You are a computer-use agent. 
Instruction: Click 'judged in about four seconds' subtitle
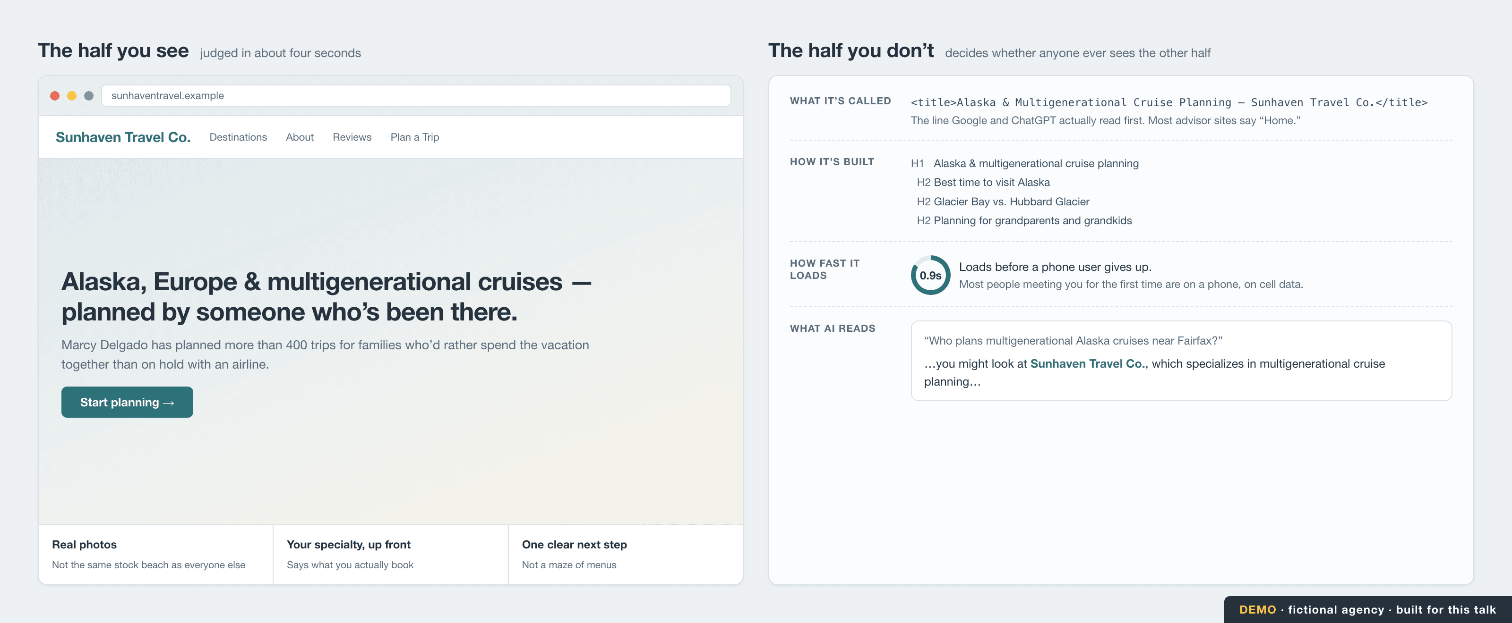281,53
